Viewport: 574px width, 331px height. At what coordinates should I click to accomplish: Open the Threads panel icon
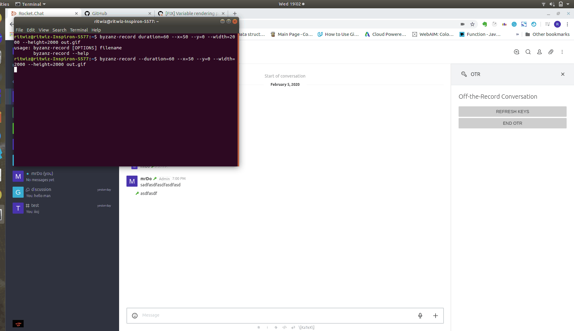516,52
